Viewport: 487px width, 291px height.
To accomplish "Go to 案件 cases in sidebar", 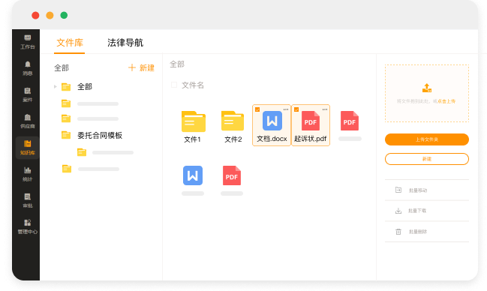I will (x=27, y=94).
